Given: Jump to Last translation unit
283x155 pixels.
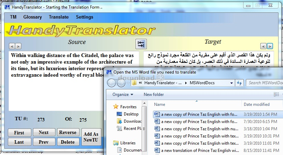Looking at the screenshot, I should tap(20, 142).
